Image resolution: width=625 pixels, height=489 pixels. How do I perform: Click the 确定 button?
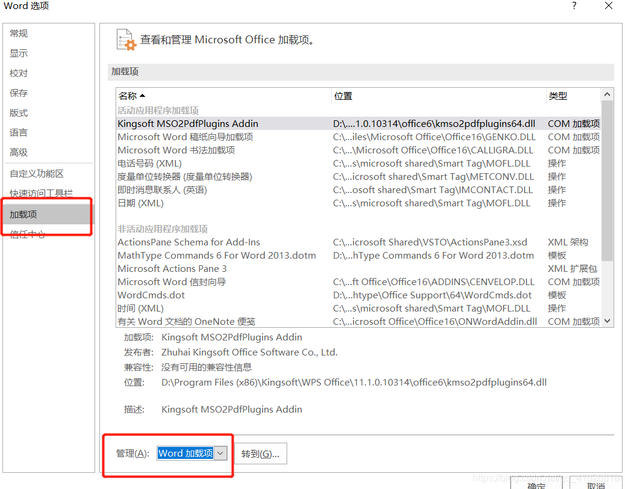tap(535, 484)
